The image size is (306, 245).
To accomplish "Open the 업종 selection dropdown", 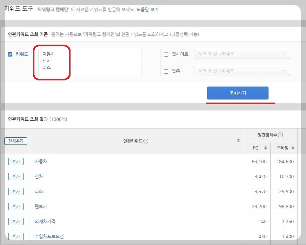I will (242, 71).
